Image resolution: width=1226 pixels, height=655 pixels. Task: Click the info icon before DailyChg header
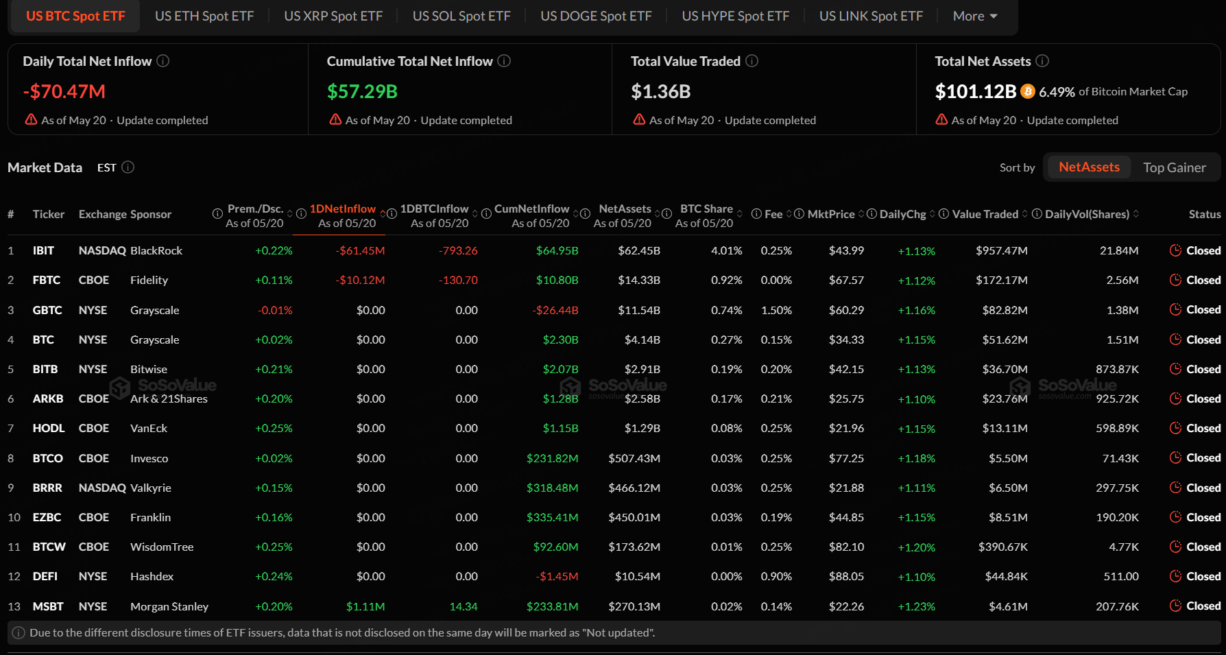872,214
